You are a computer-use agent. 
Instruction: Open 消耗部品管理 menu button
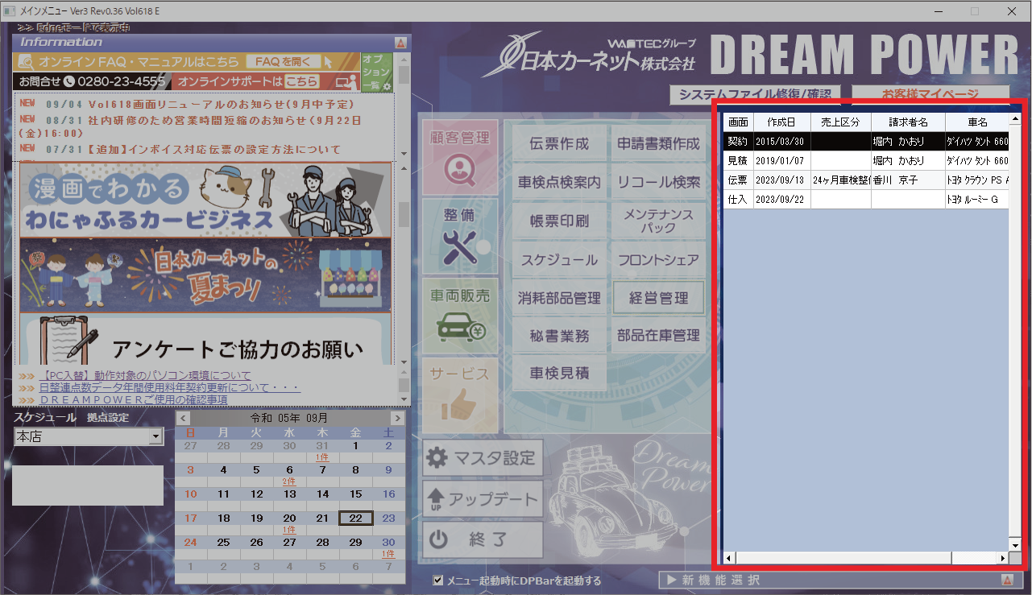pos(559,298)
